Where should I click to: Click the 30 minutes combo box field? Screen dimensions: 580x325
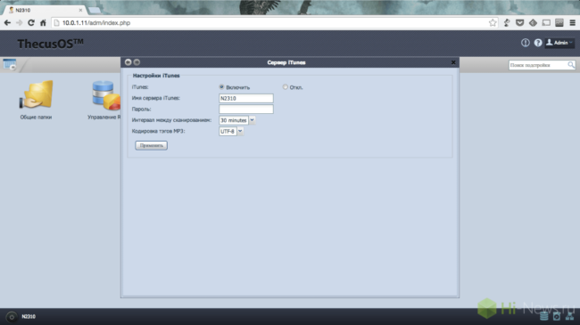(x=234, y=120)
